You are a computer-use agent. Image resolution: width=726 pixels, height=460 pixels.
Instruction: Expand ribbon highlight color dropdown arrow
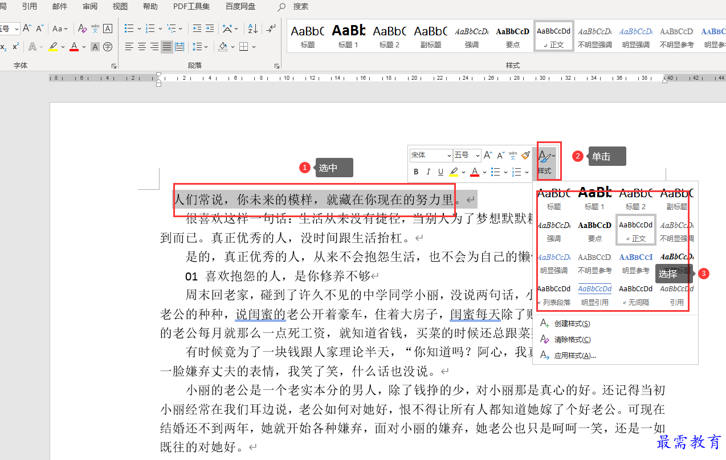(63, 47)
